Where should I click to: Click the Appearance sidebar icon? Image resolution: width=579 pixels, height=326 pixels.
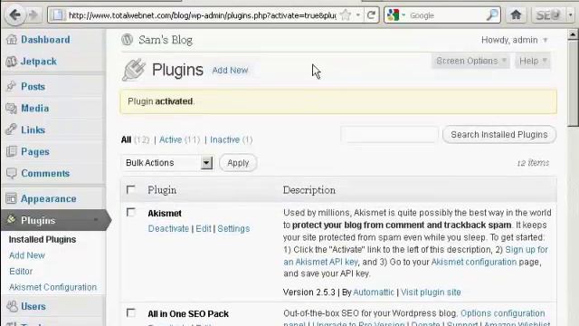(12, 198)
